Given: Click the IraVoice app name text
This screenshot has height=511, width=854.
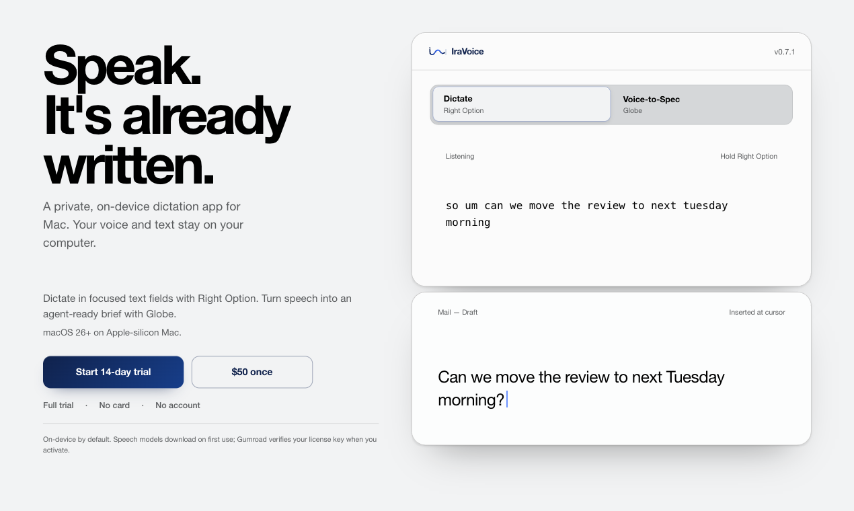Looking at the screenshot, I should pos(467,52).
